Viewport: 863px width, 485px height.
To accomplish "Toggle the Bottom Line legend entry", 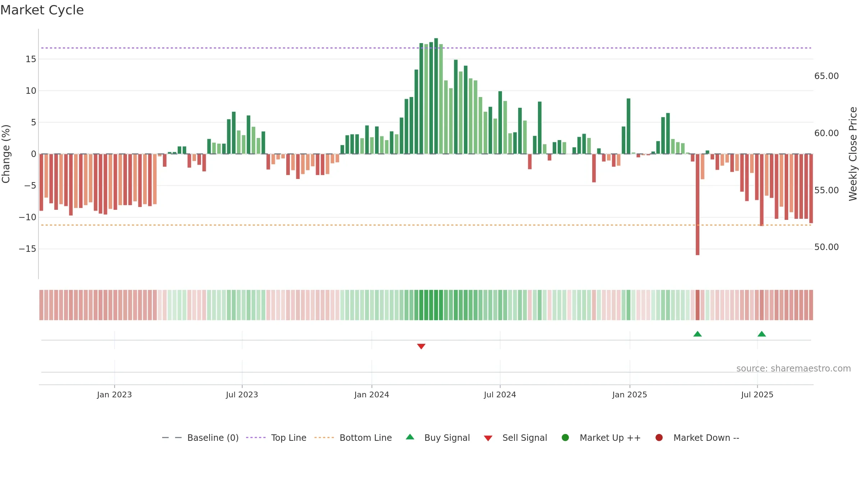I will 353,438.
